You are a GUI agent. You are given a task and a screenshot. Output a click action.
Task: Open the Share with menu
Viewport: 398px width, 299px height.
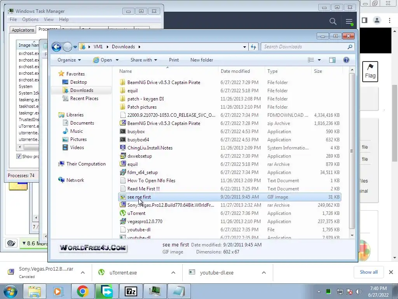point(144,60)
